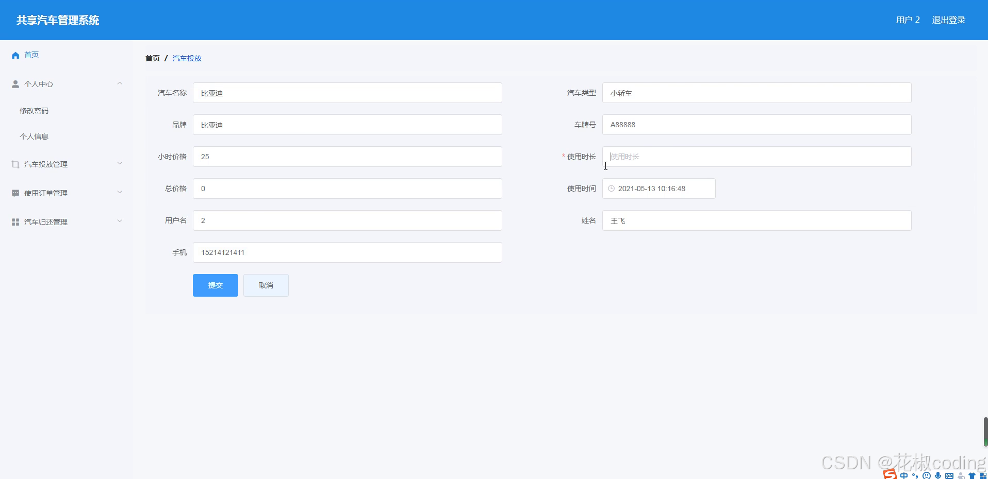
Task: Expand the 汽车归还管理 chevron
Action: pyautogui.click(x=120, y=221)
